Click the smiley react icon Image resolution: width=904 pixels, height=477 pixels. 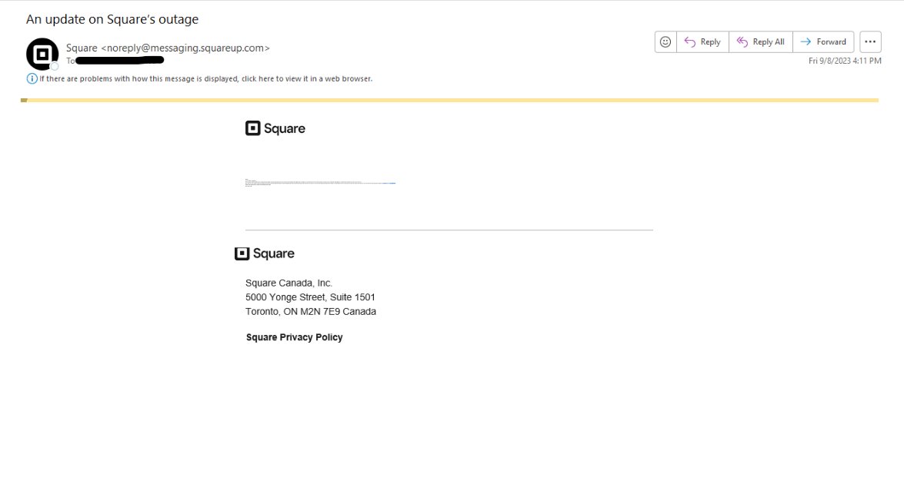pyautogui.click(x=665, y=42)
